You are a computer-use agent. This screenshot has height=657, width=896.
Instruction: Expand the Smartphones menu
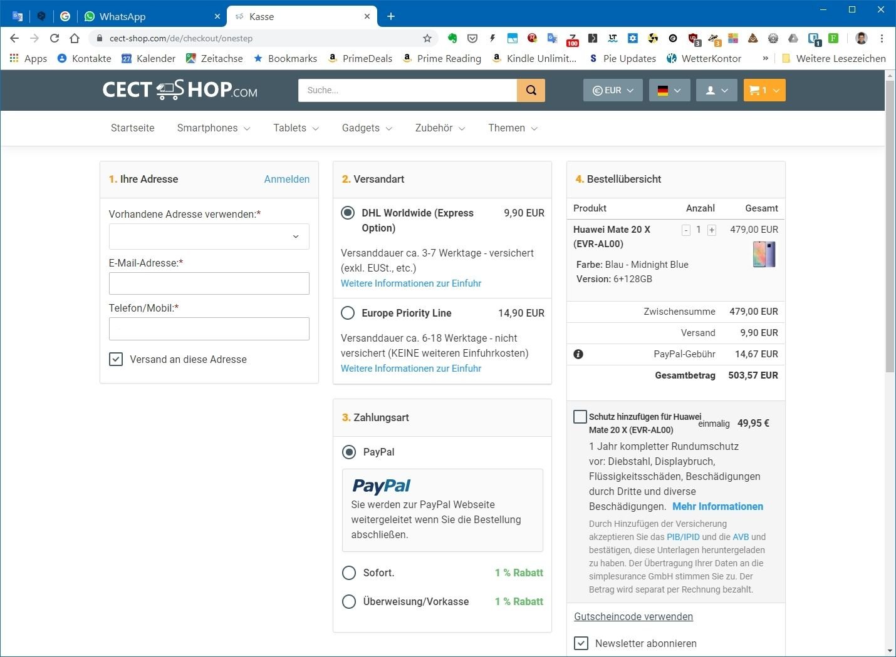(x=214, y=128)
